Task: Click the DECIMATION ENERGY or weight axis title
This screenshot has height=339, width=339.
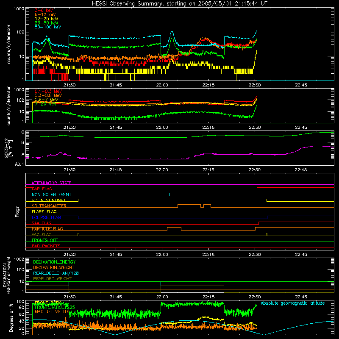Action: click(6, 275)
